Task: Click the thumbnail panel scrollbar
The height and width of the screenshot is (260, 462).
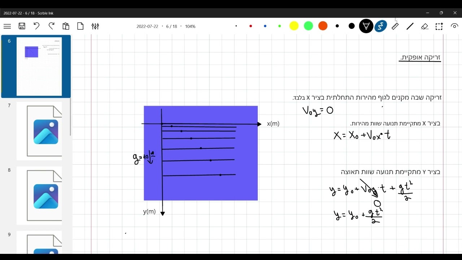Action: tap(70, 117)
